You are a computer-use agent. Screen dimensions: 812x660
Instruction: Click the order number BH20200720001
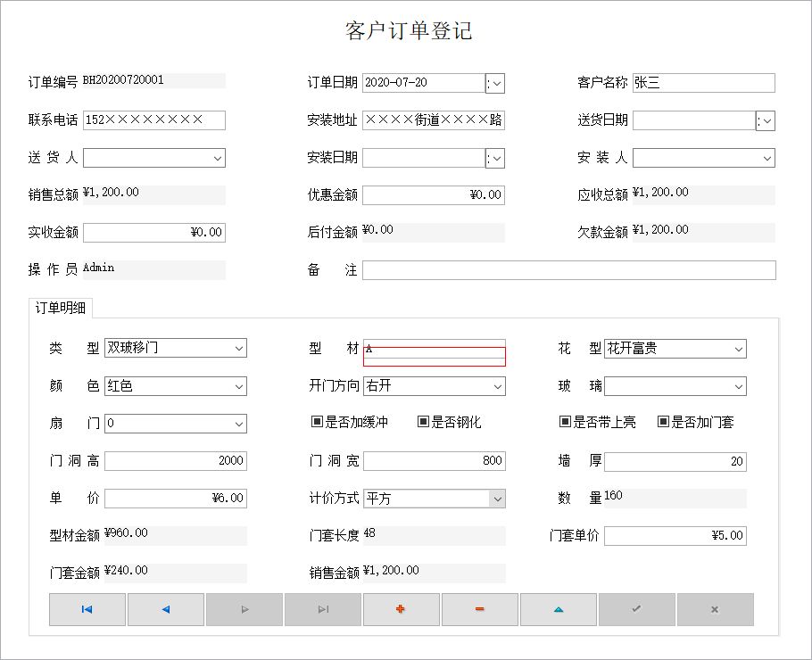click(x=123, y=79)
